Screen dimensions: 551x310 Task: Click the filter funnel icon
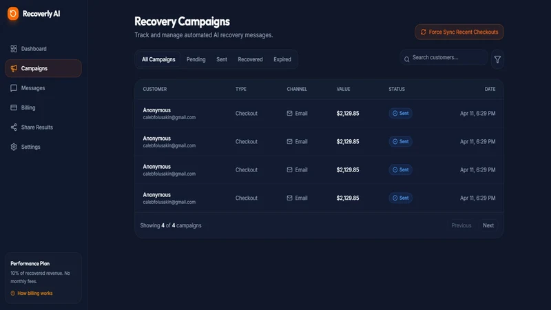[497, 59]
